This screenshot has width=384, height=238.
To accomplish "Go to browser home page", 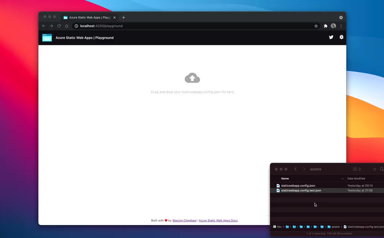I will point(67,26).
